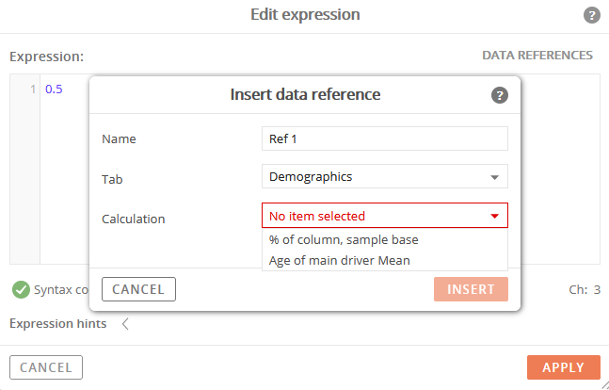Open the Demographics tab combo box

(x=385, y=176)
